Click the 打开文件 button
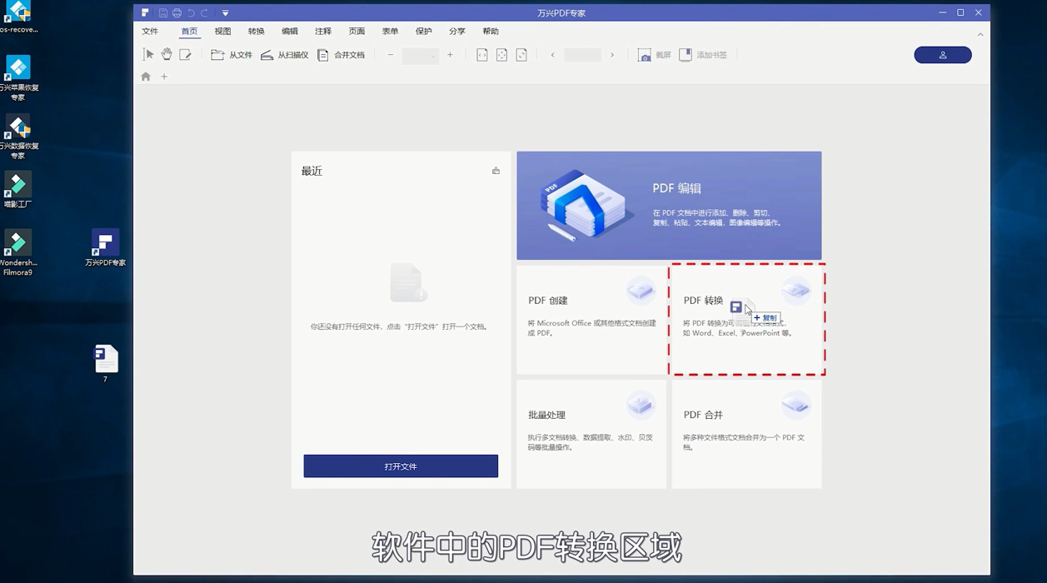 point(401,466)
